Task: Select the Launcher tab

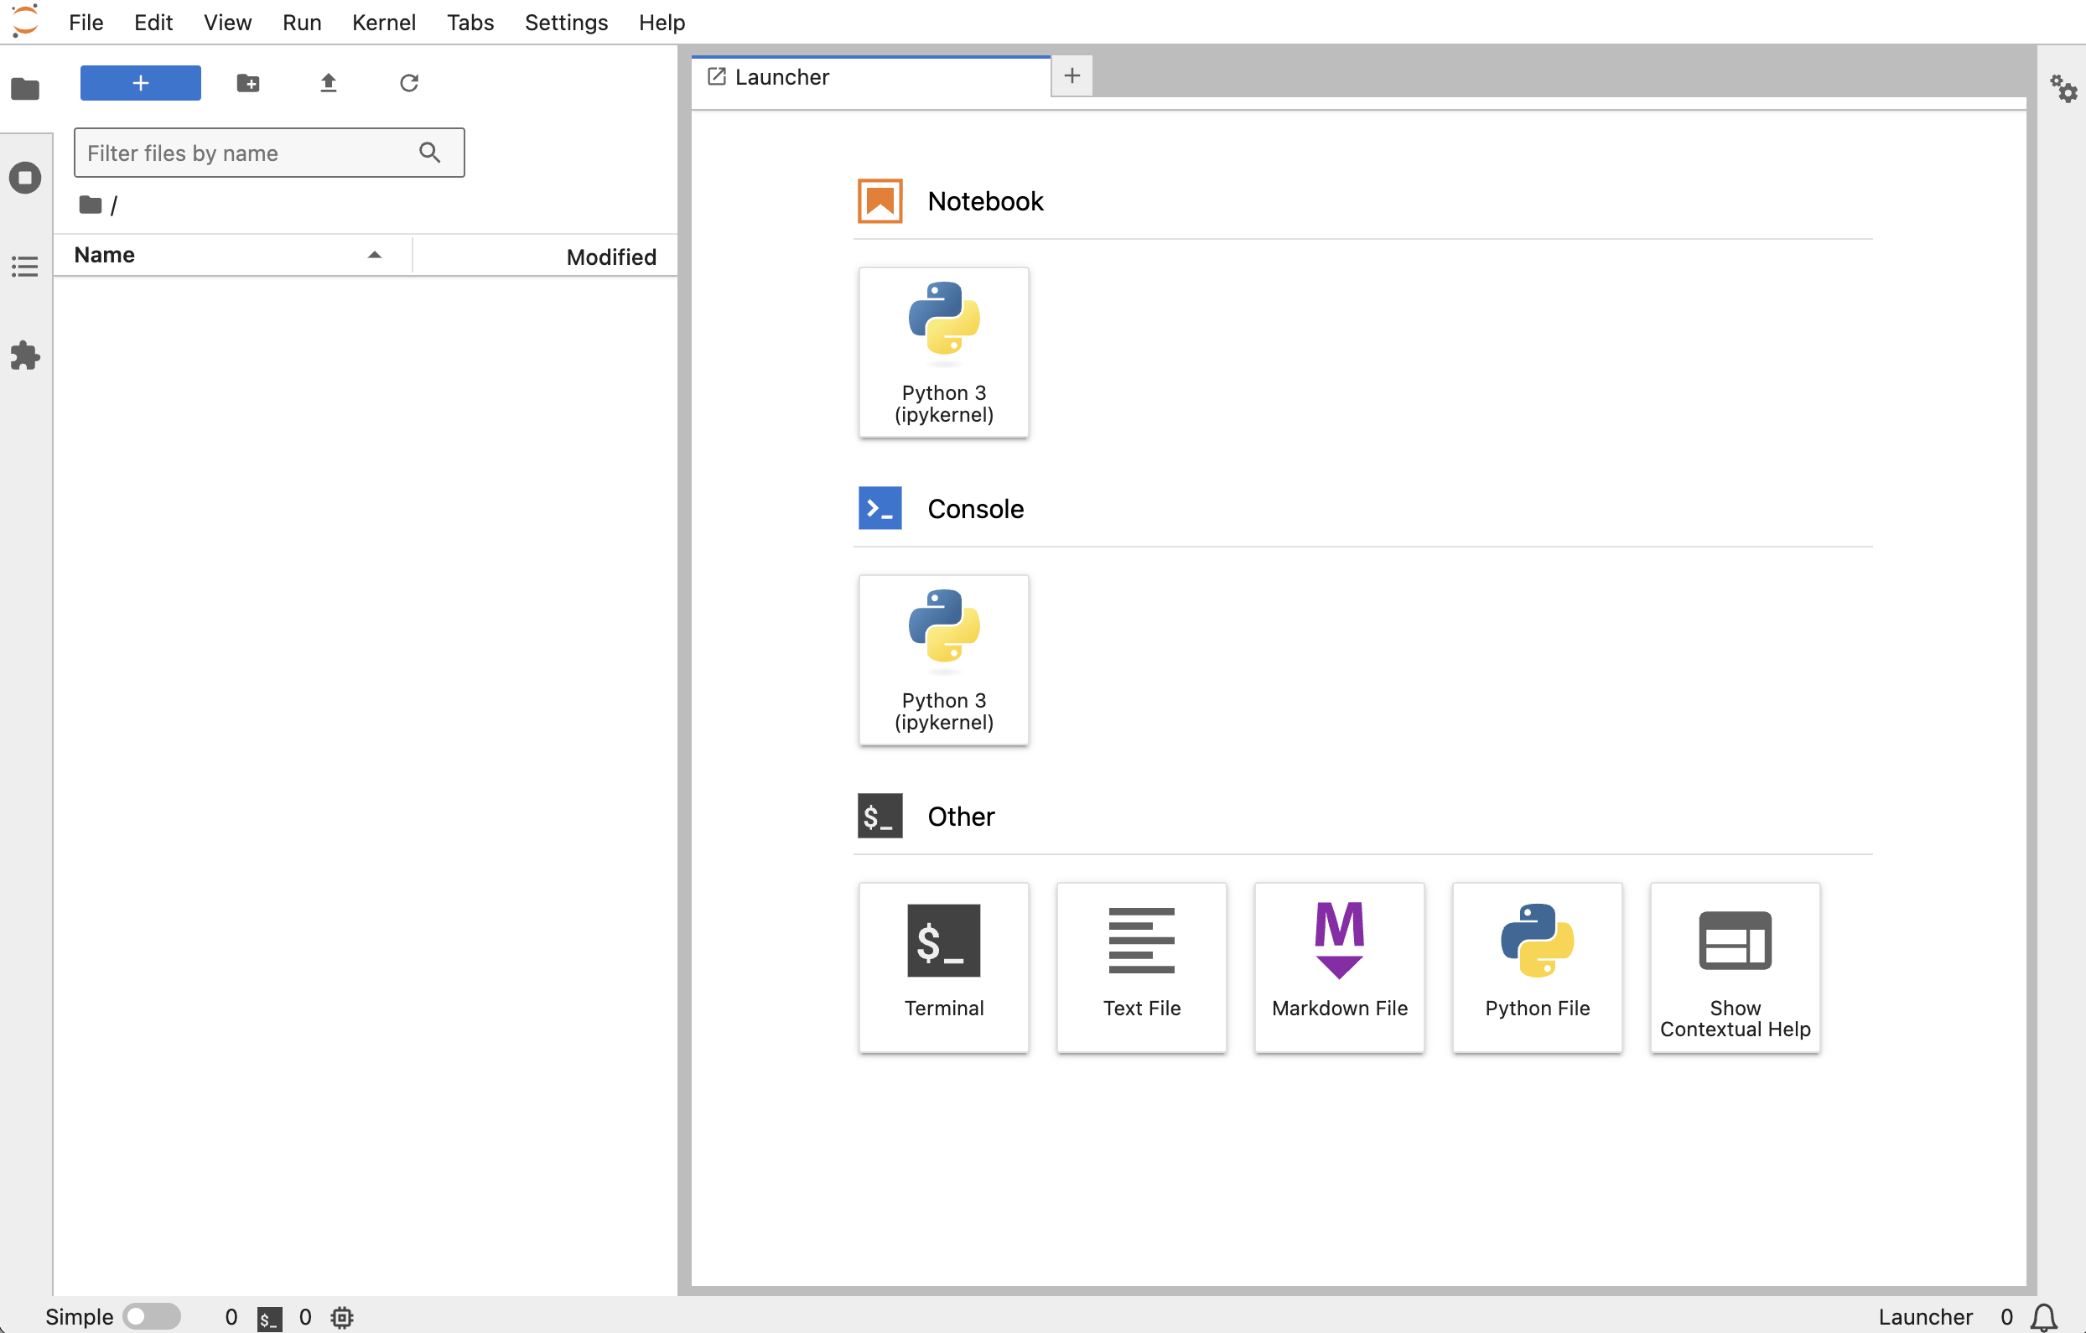Action: coord(781,77)
